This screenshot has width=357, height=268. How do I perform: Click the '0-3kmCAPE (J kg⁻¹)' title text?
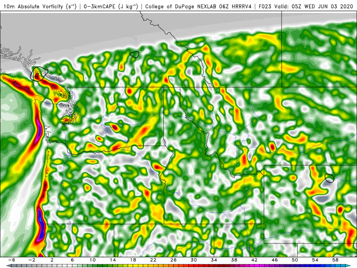tap(111, 6)
